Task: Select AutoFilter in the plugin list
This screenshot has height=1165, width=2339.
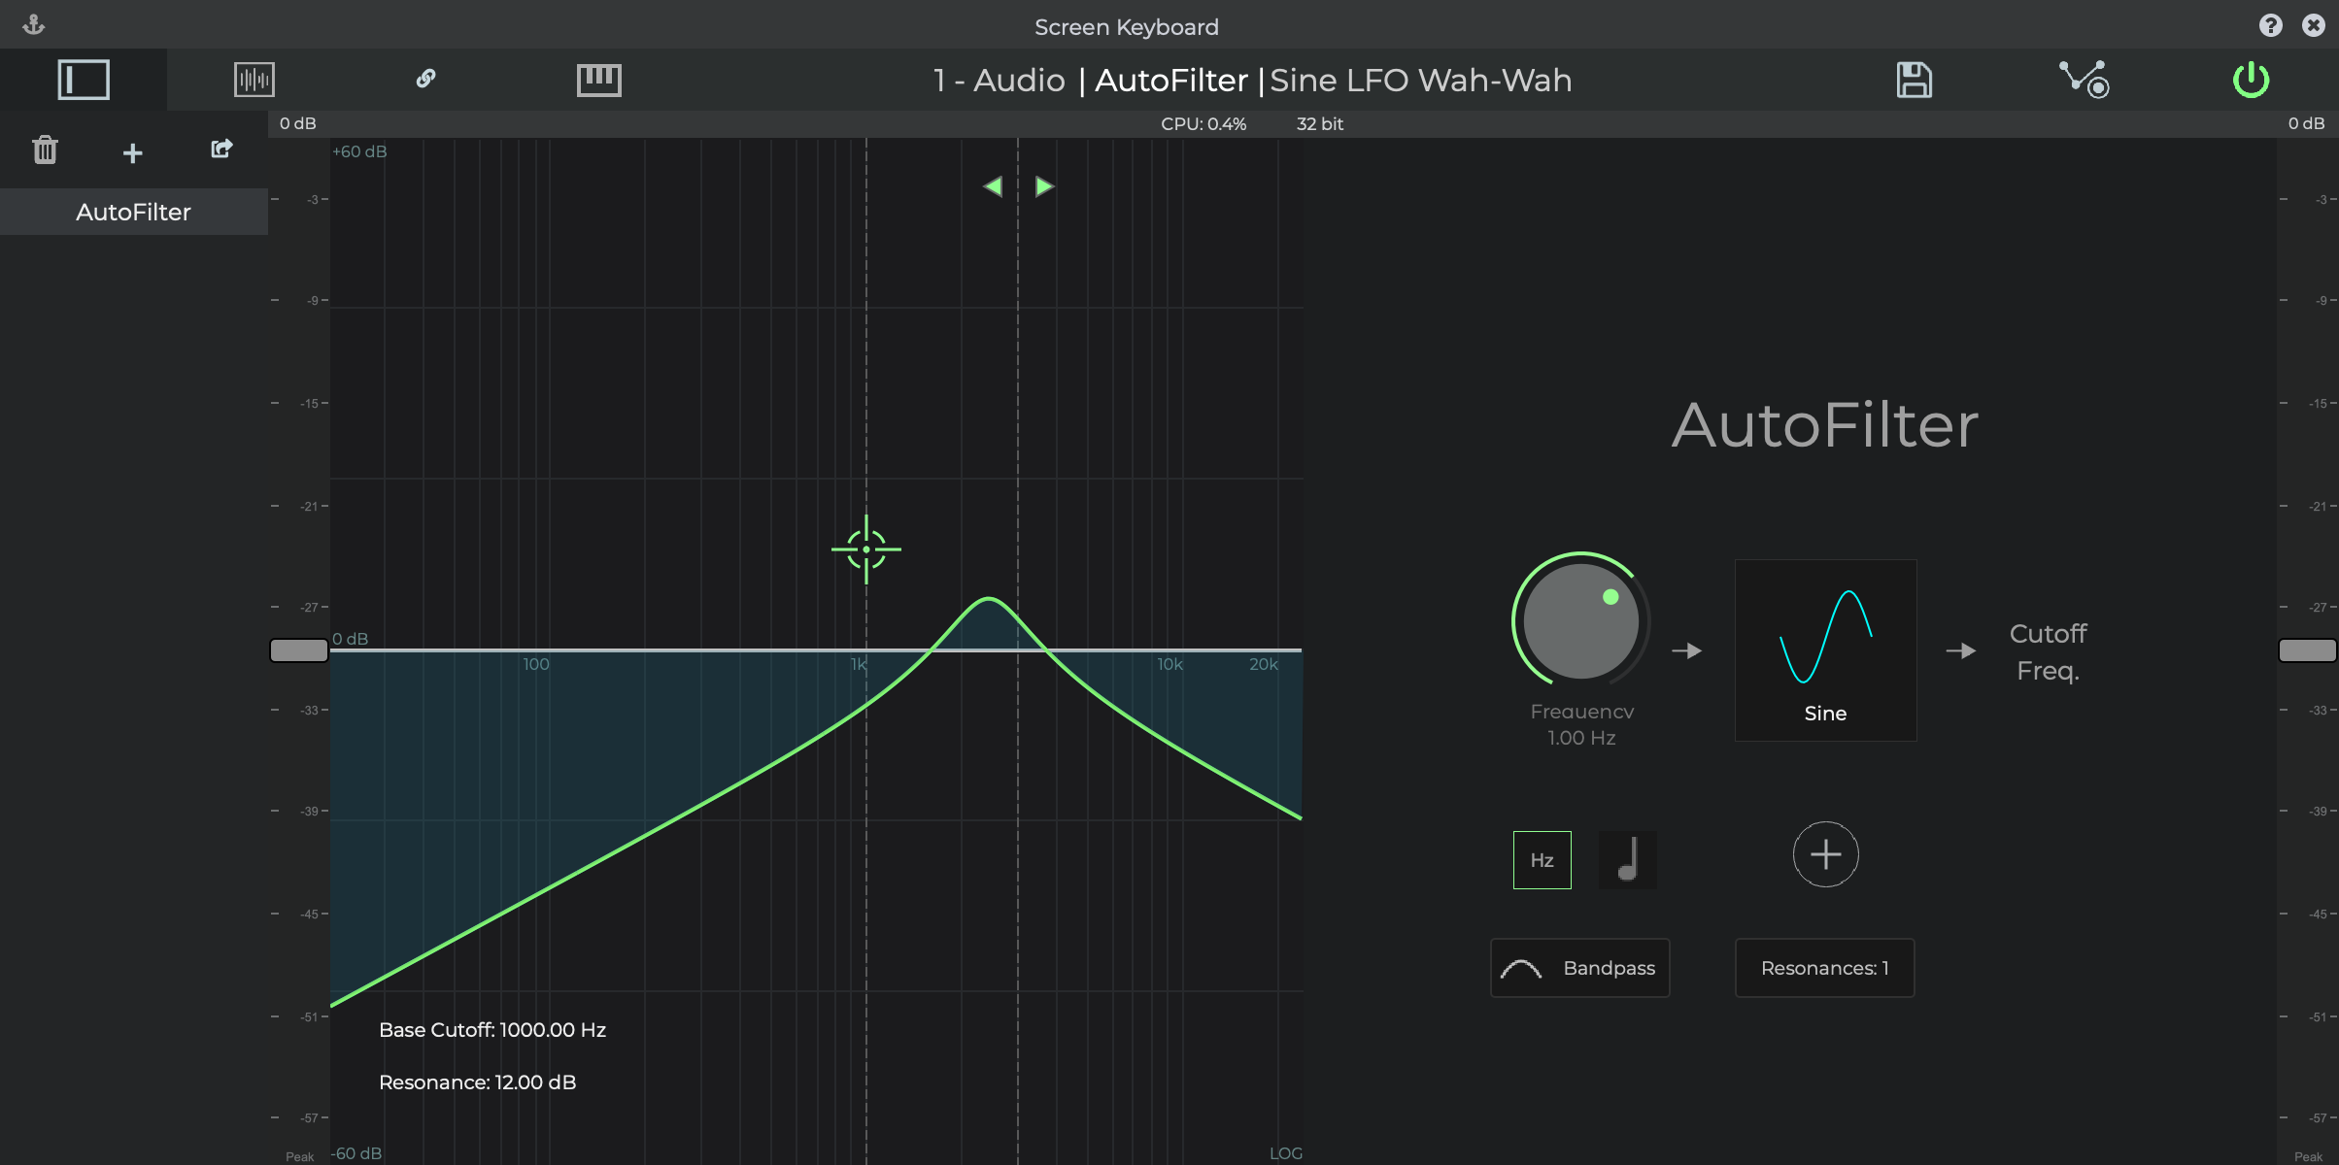Action: [x=133, y=212]
